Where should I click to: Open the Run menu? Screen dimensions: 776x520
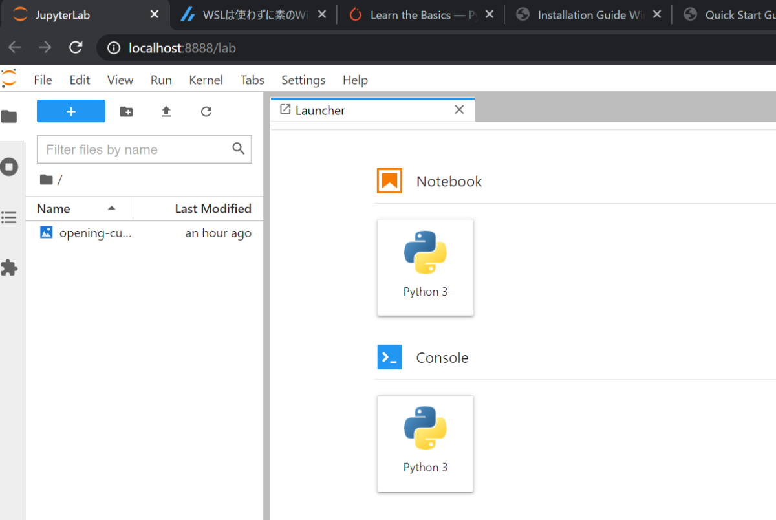161,80
